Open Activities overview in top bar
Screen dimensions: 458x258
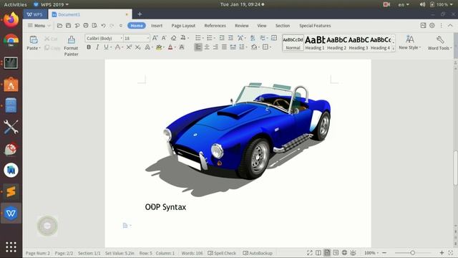tap(15, 4)
